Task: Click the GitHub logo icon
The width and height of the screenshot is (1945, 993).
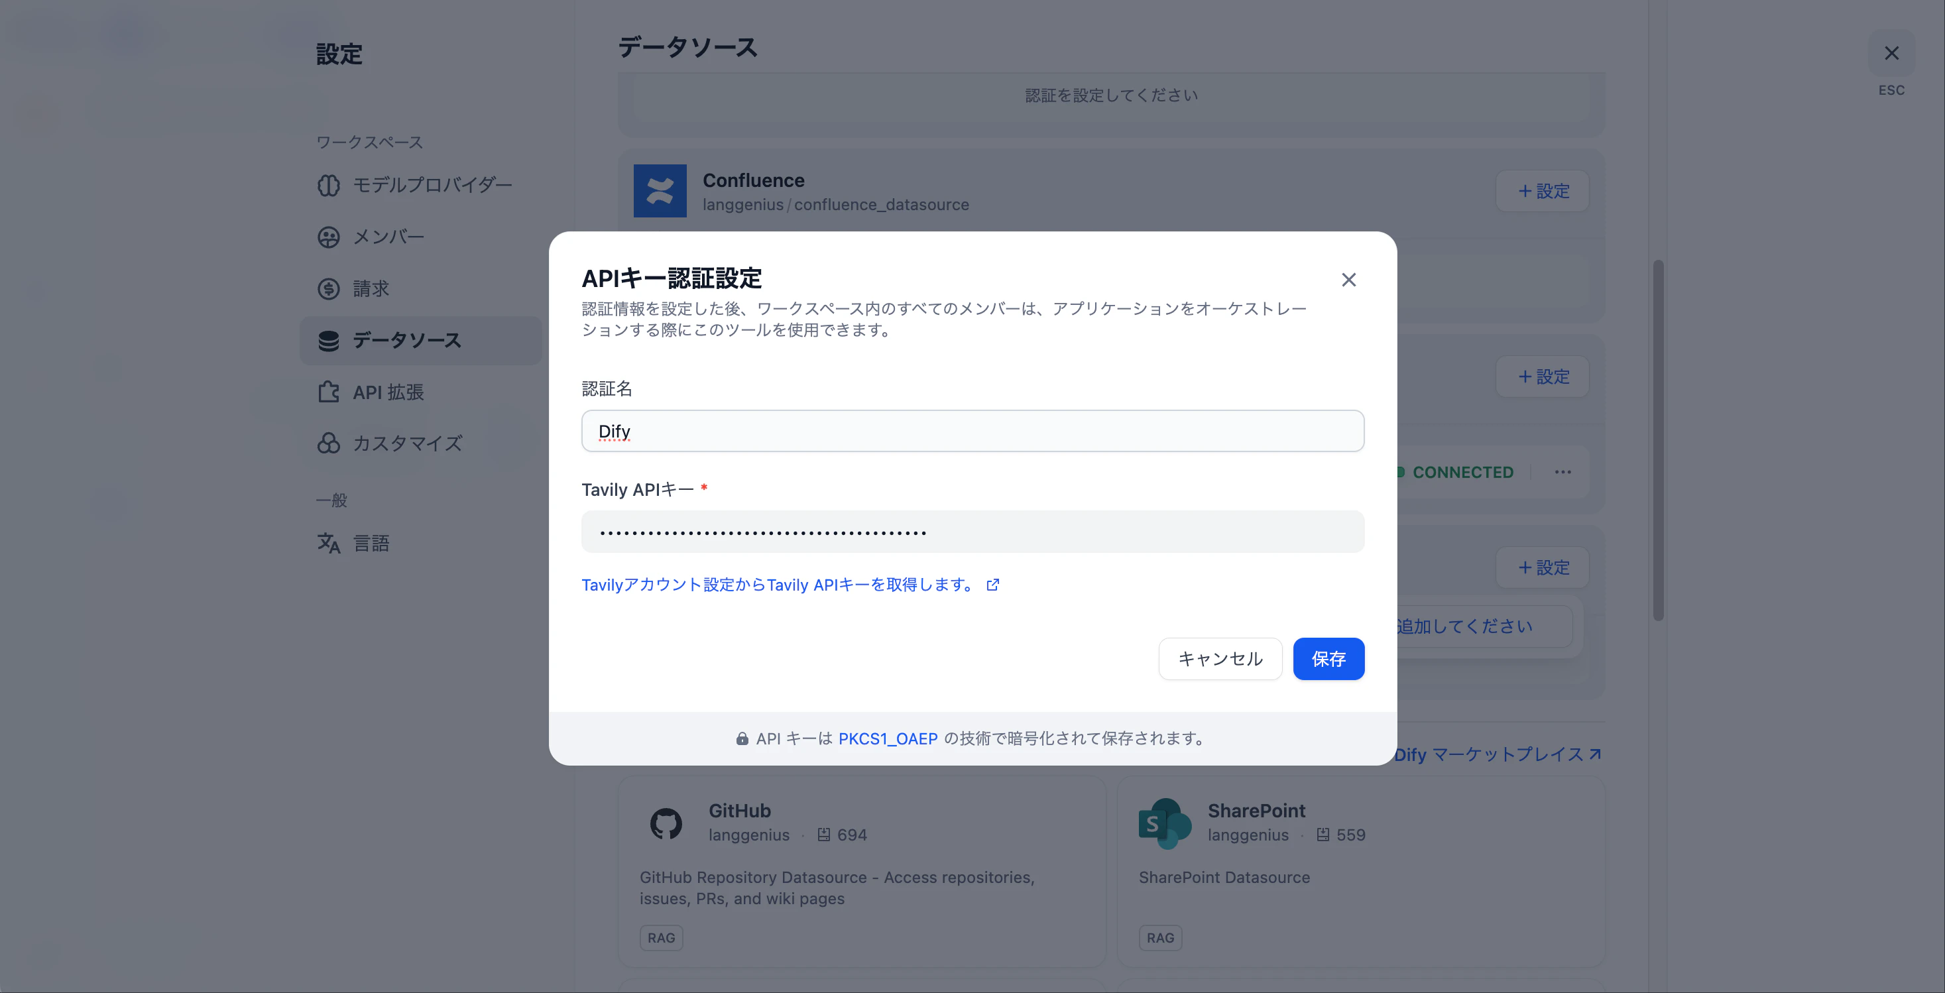Action: pyautogui.click(x=666, y=824)
